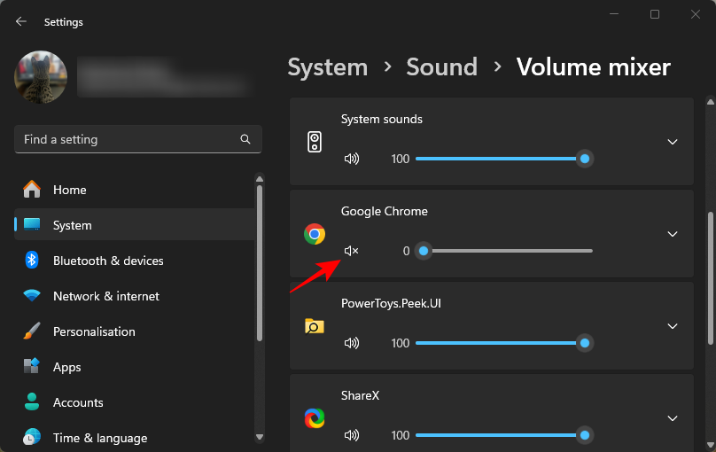Click the Find a setting search box
The width and height of the screenshot is (716, 452).
coord(128,139)
